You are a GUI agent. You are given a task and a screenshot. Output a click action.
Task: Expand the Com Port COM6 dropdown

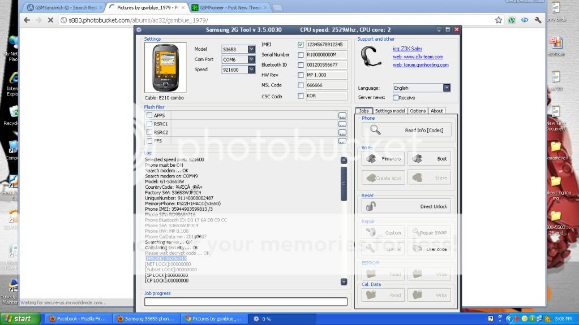pos(251,59)
